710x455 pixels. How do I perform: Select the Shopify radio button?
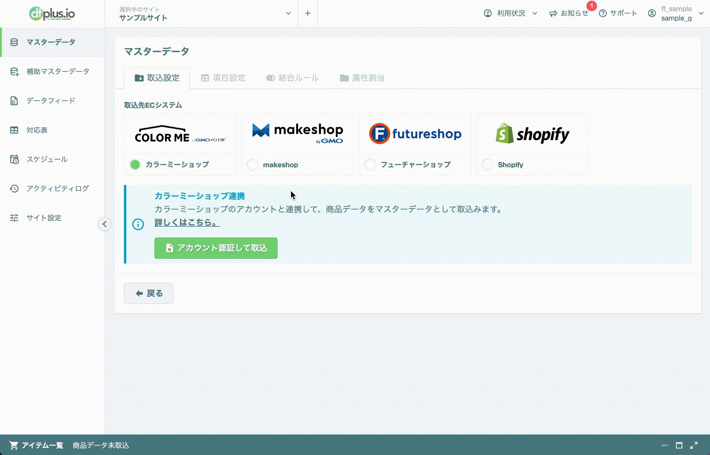click(x=487, y=165)
